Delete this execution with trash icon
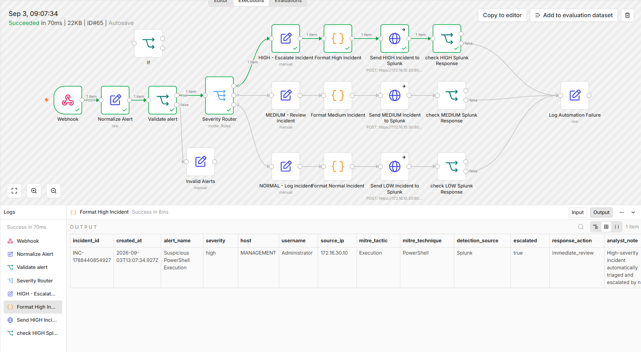Image resolution: width=641 pixels, height=352 pixels. (627, 15)
